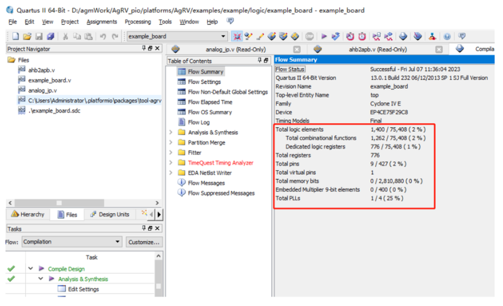Click the Tasks panel vertical scrollbar
Viewport: 503px width, 306px height.
[x=159, y=279]
